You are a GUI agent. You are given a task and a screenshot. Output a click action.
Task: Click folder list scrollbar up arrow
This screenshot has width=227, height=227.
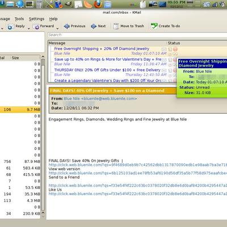[43, 57]
